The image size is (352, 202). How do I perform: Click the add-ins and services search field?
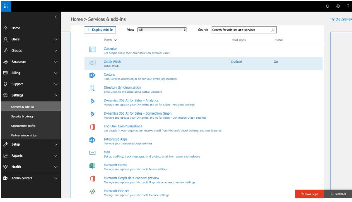[244, 30]
